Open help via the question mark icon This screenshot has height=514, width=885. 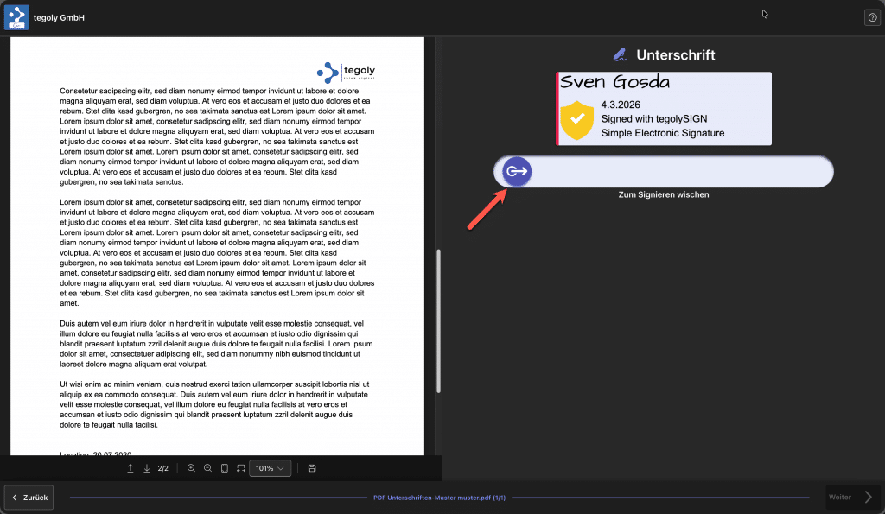[x=872, y=17]
